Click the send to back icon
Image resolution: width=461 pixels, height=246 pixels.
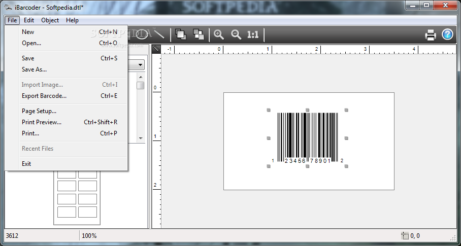pyautogui.click(x=199, y=34)
